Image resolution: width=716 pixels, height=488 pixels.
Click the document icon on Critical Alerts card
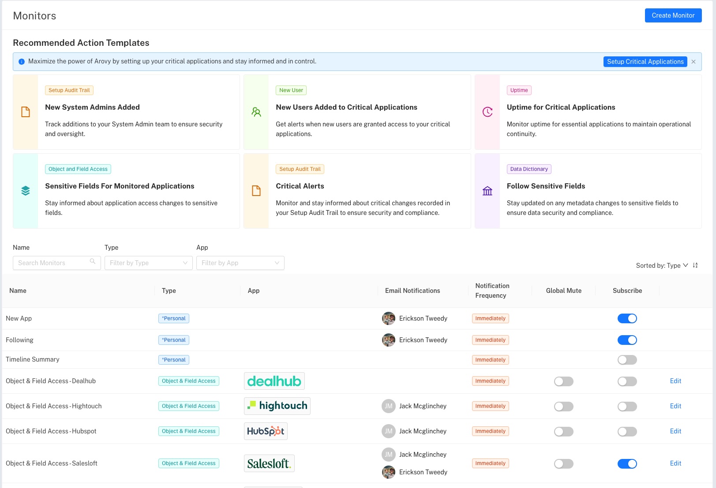(x=256, y=191)
